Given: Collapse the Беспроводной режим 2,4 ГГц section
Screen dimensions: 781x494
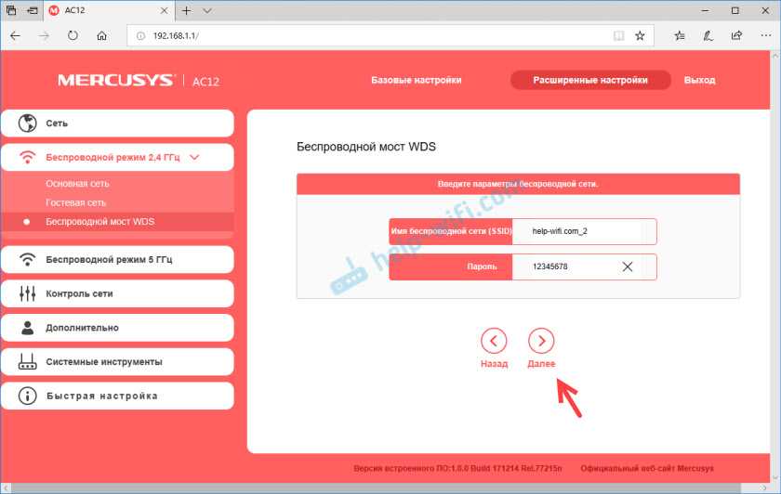Looking at the screenshot, I should coord(194,158).
